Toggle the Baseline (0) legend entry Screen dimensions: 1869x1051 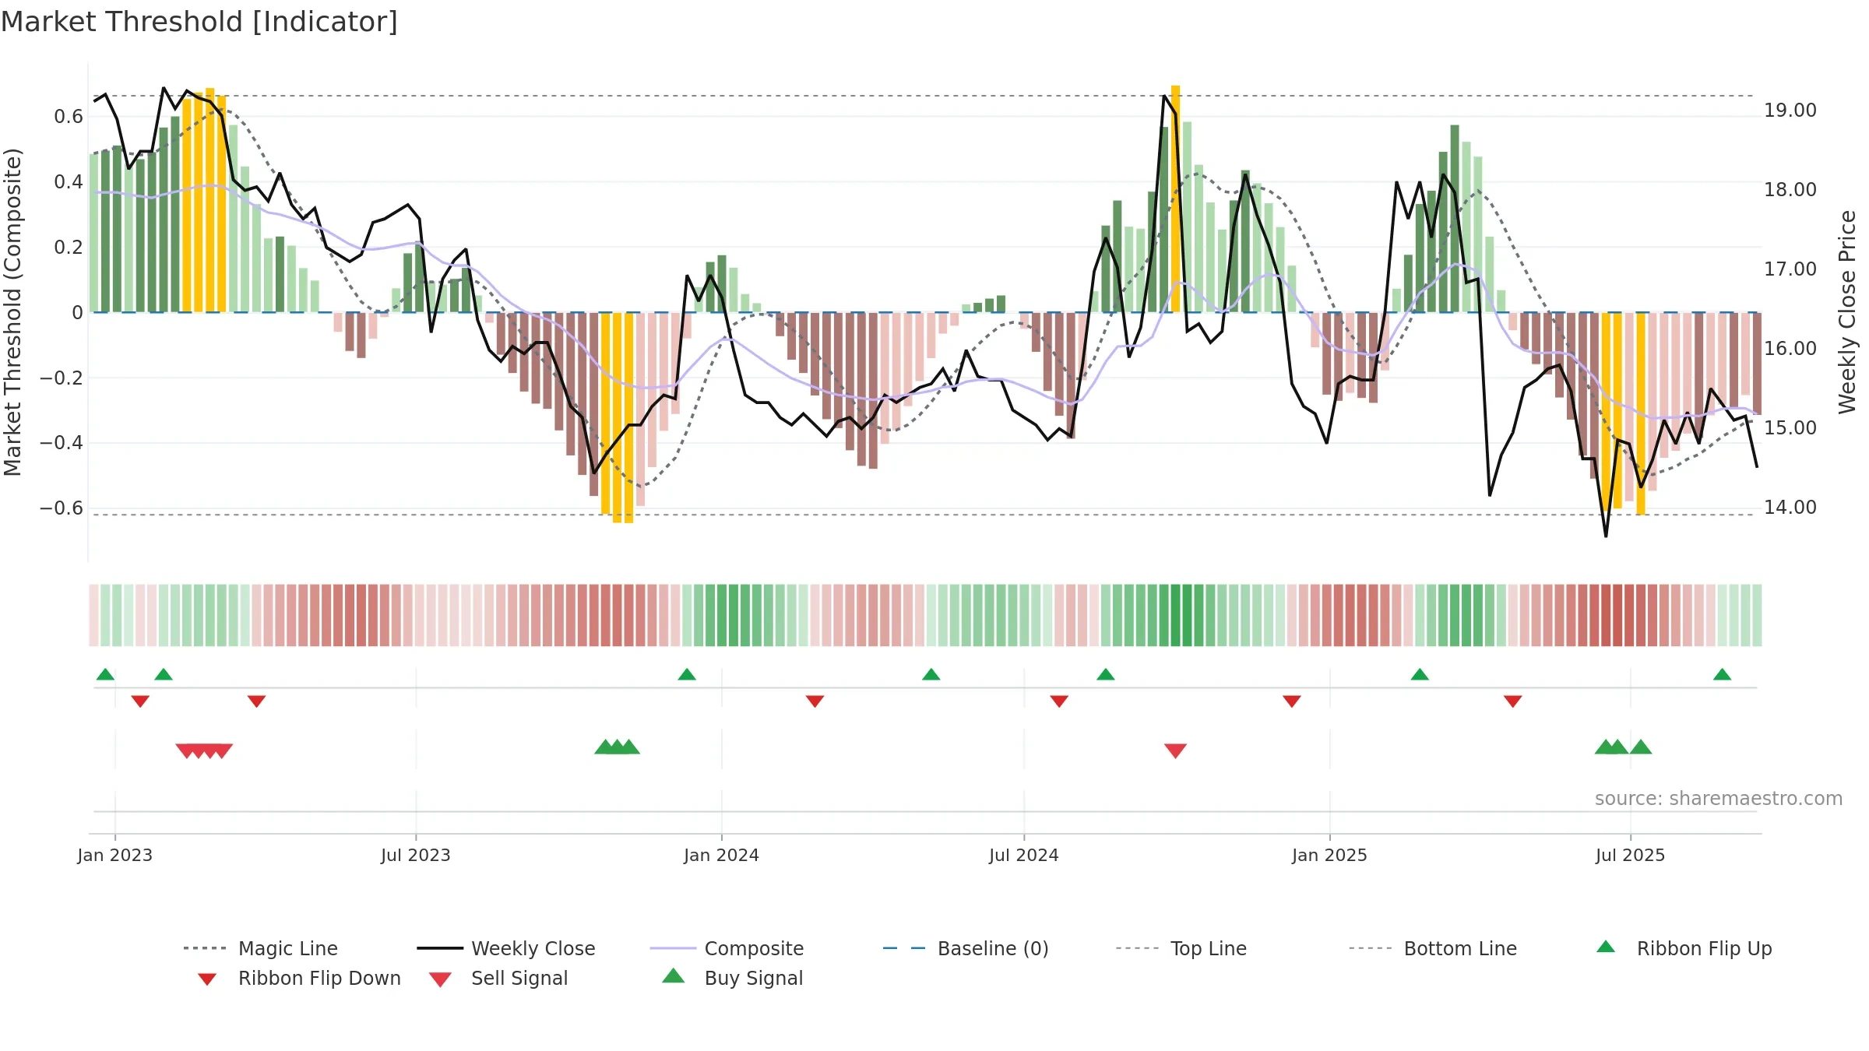(966, 948)
